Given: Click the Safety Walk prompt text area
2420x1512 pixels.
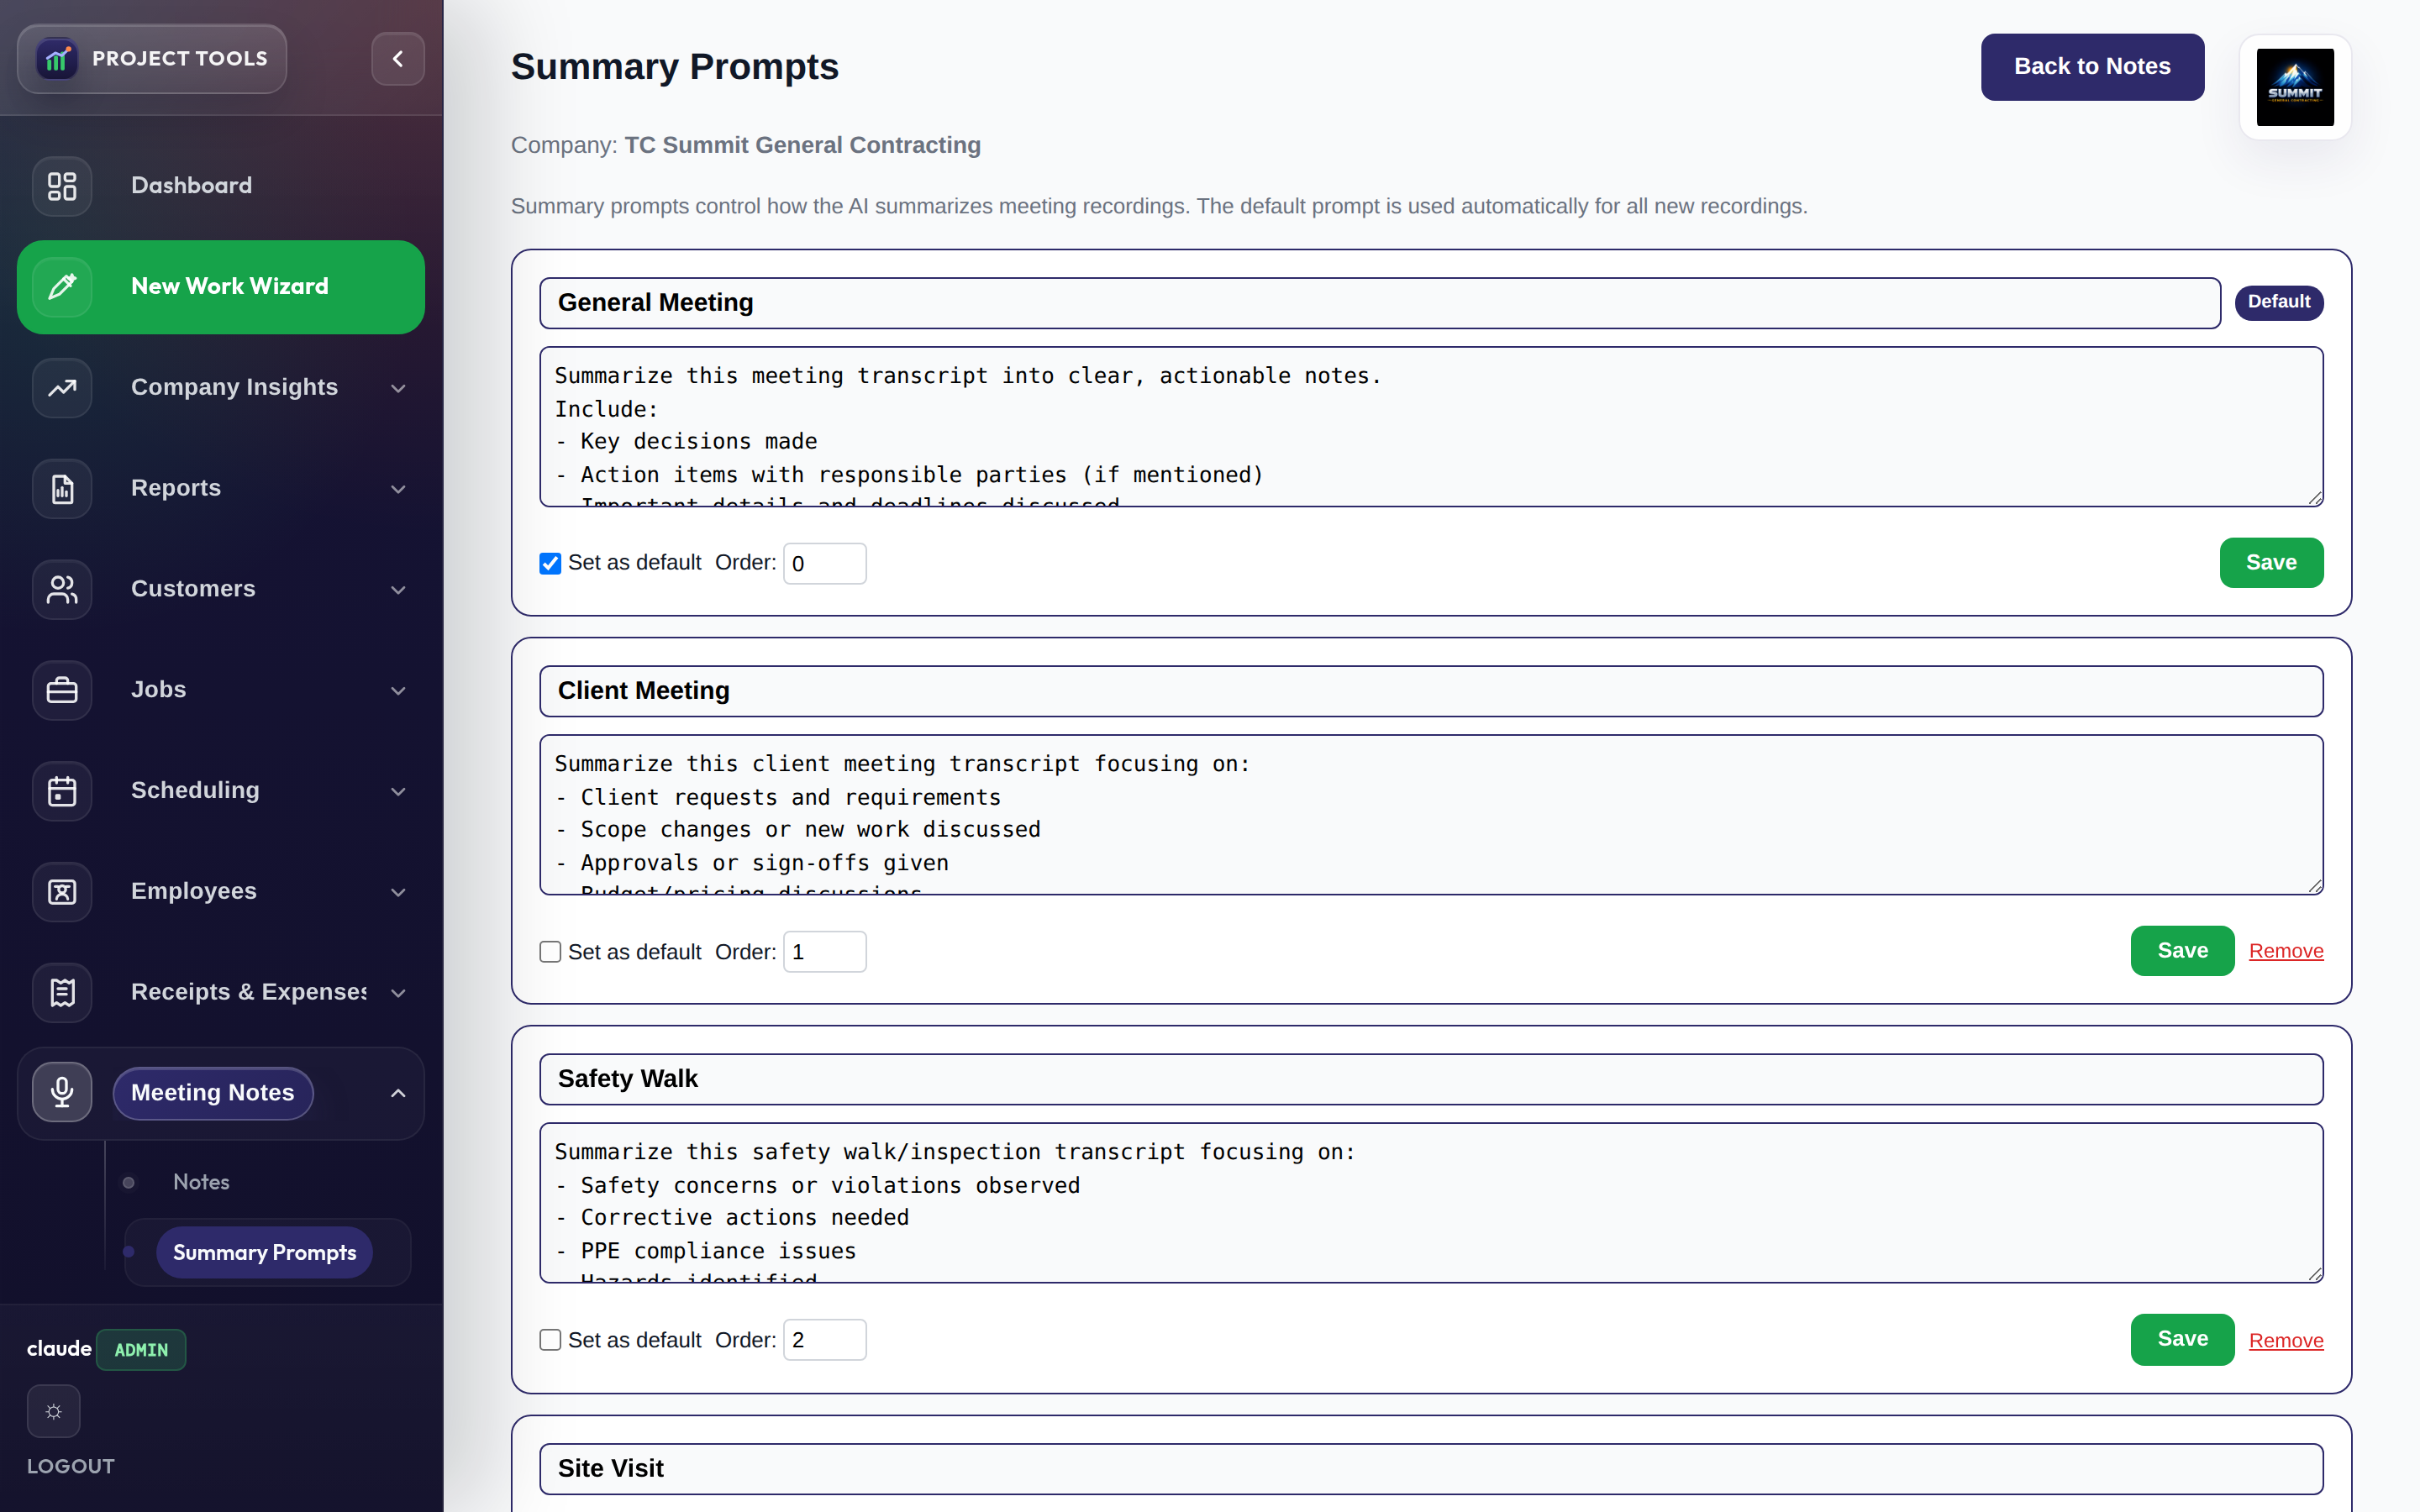Looking at the screenshot, I should pos(1431,1203).
